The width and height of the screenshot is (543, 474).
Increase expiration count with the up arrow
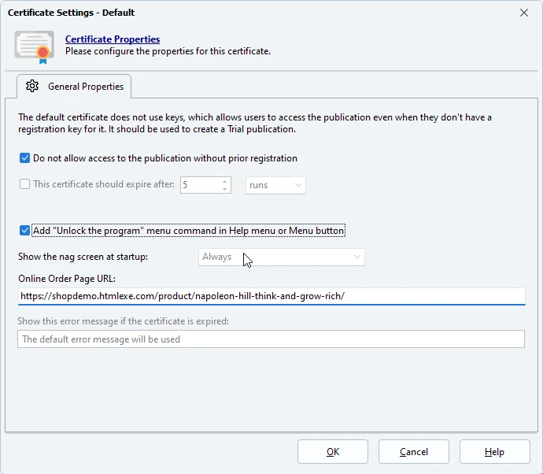point(224,181)
